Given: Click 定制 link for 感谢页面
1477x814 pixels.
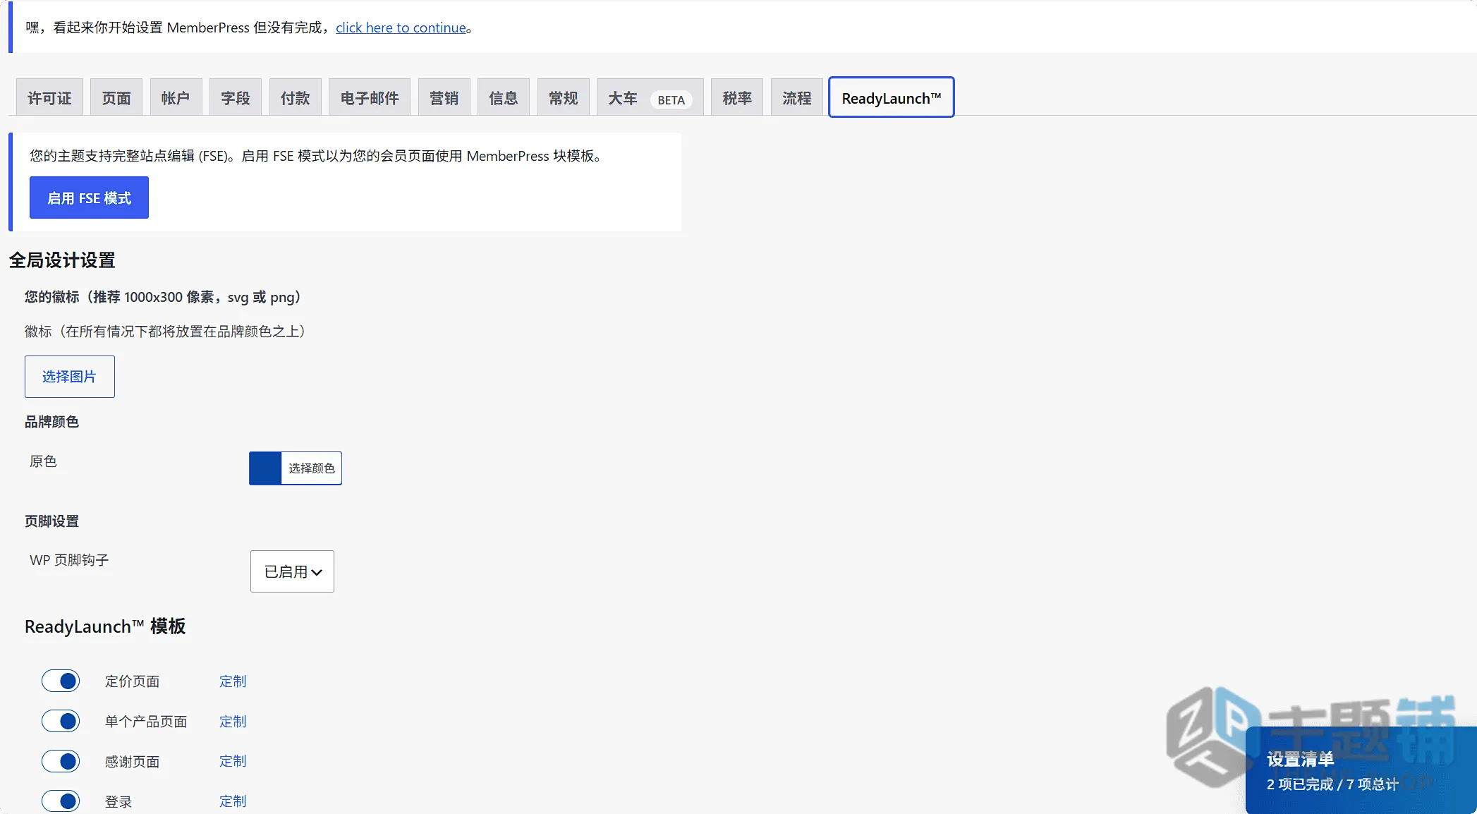Looking at the screenshot, I should pyautogui.click(x=233, y=761).
